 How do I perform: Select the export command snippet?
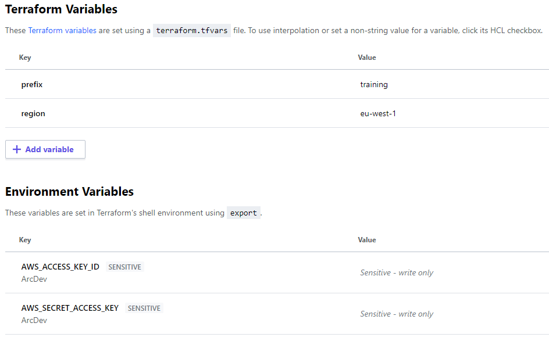pos(243,213)
